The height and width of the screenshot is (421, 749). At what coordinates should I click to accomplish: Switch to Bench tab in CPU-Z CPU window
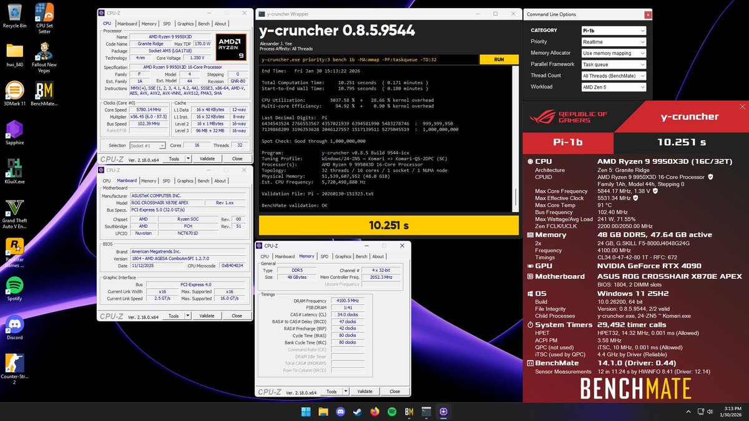click(x=203, y=24)
